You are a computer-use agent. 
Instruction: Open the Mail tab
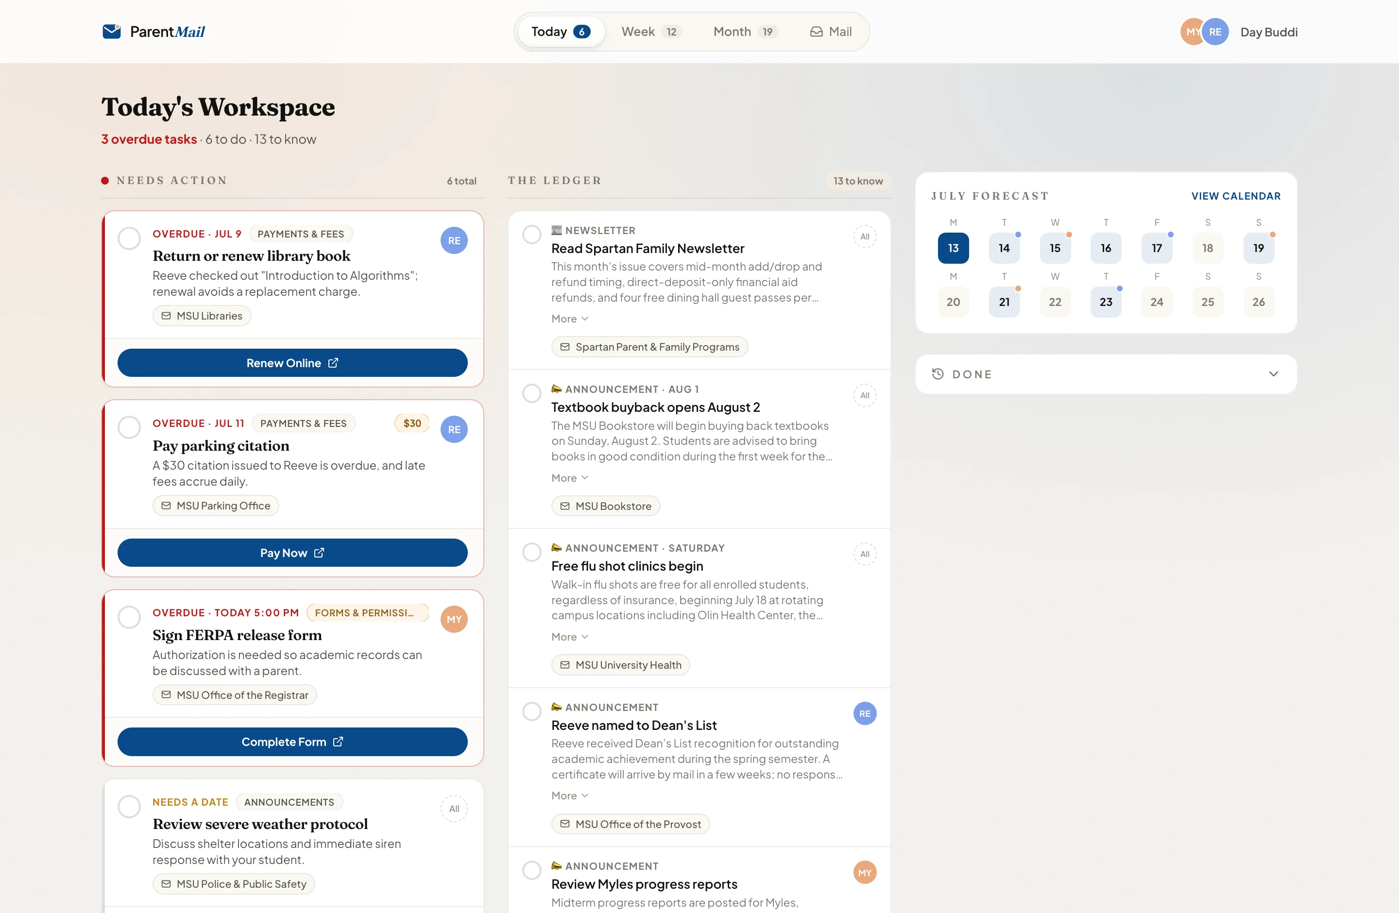[x=831, y=32]
